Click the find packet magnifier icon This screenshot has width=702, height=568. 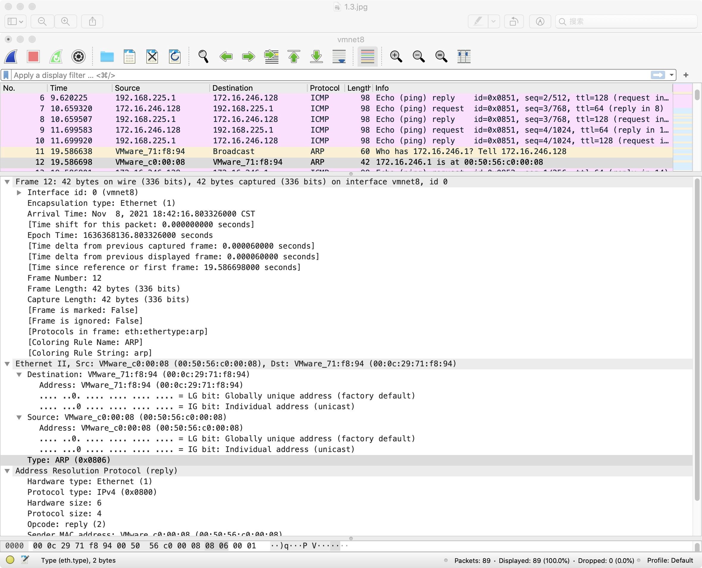[x=203, y=56]
